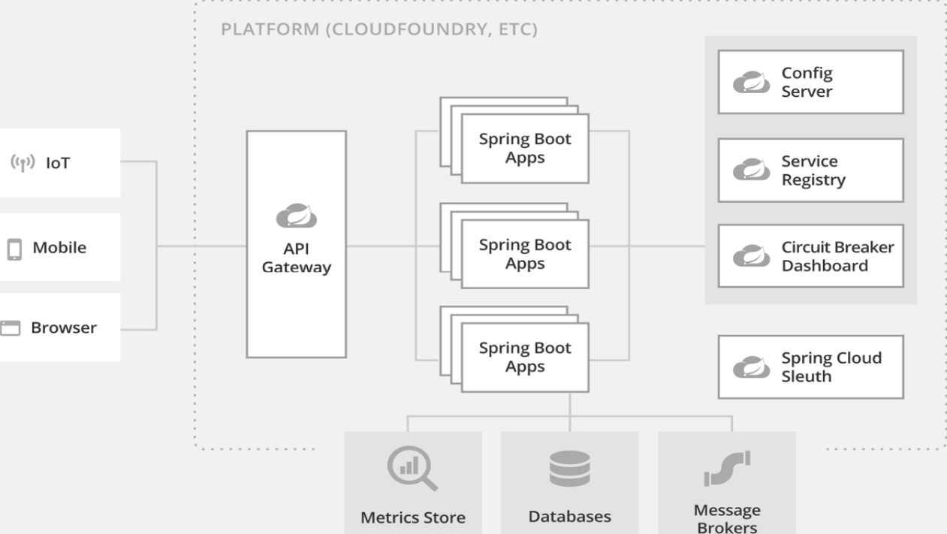
Task: Click the 'Message Brokers' label text
Action: (x=727, y=518)
